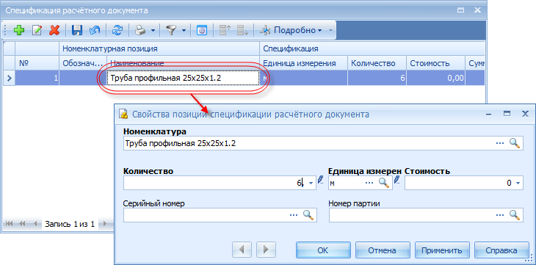Click ellipsis button in Номенклатура field
The height and width of the screenshot is (265, 536).
500,144
